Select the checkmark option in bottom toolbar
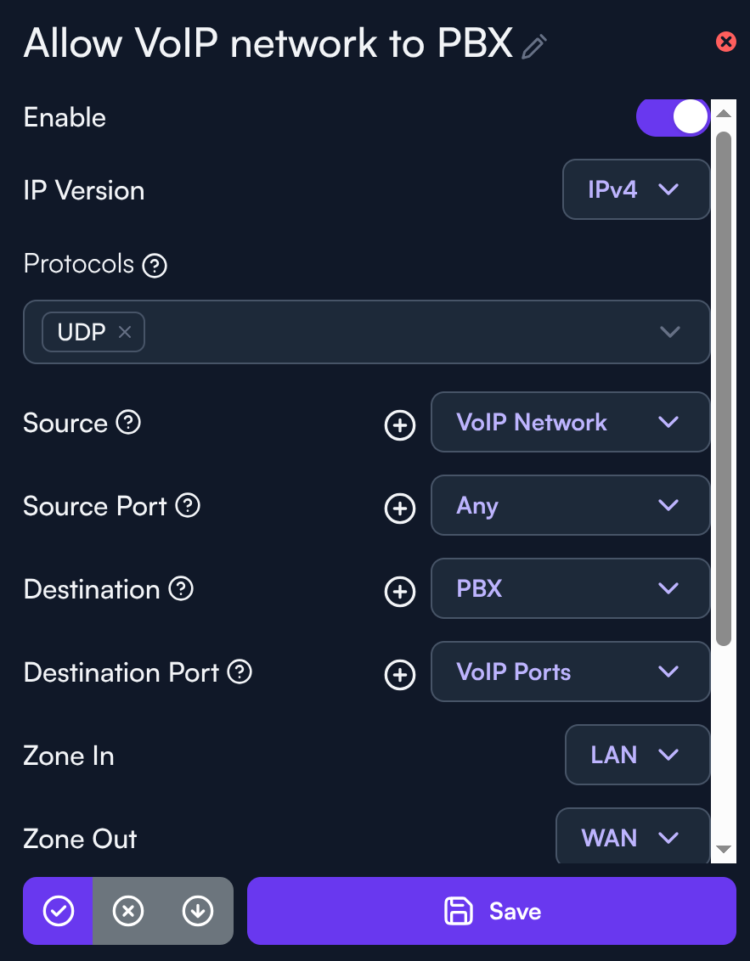The image size is (750, 961). (x=59, y=911)
